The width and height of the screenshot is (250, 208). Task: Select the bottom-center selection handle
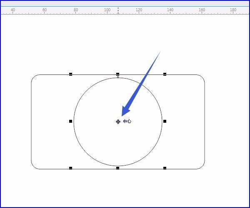(117, 168)
